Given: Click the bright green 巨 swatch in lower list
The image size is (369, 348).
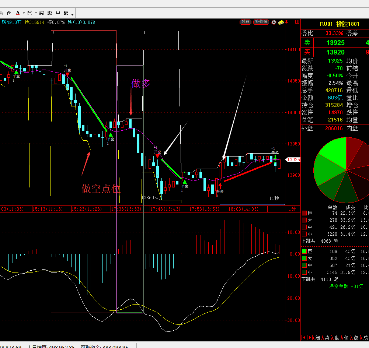Looking at the screenshot, I should tap(304, 252).
